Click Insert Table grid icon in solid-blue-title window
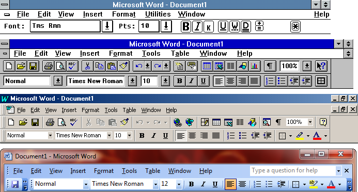The width and height of the screenshot is (358, 192). 207,66
